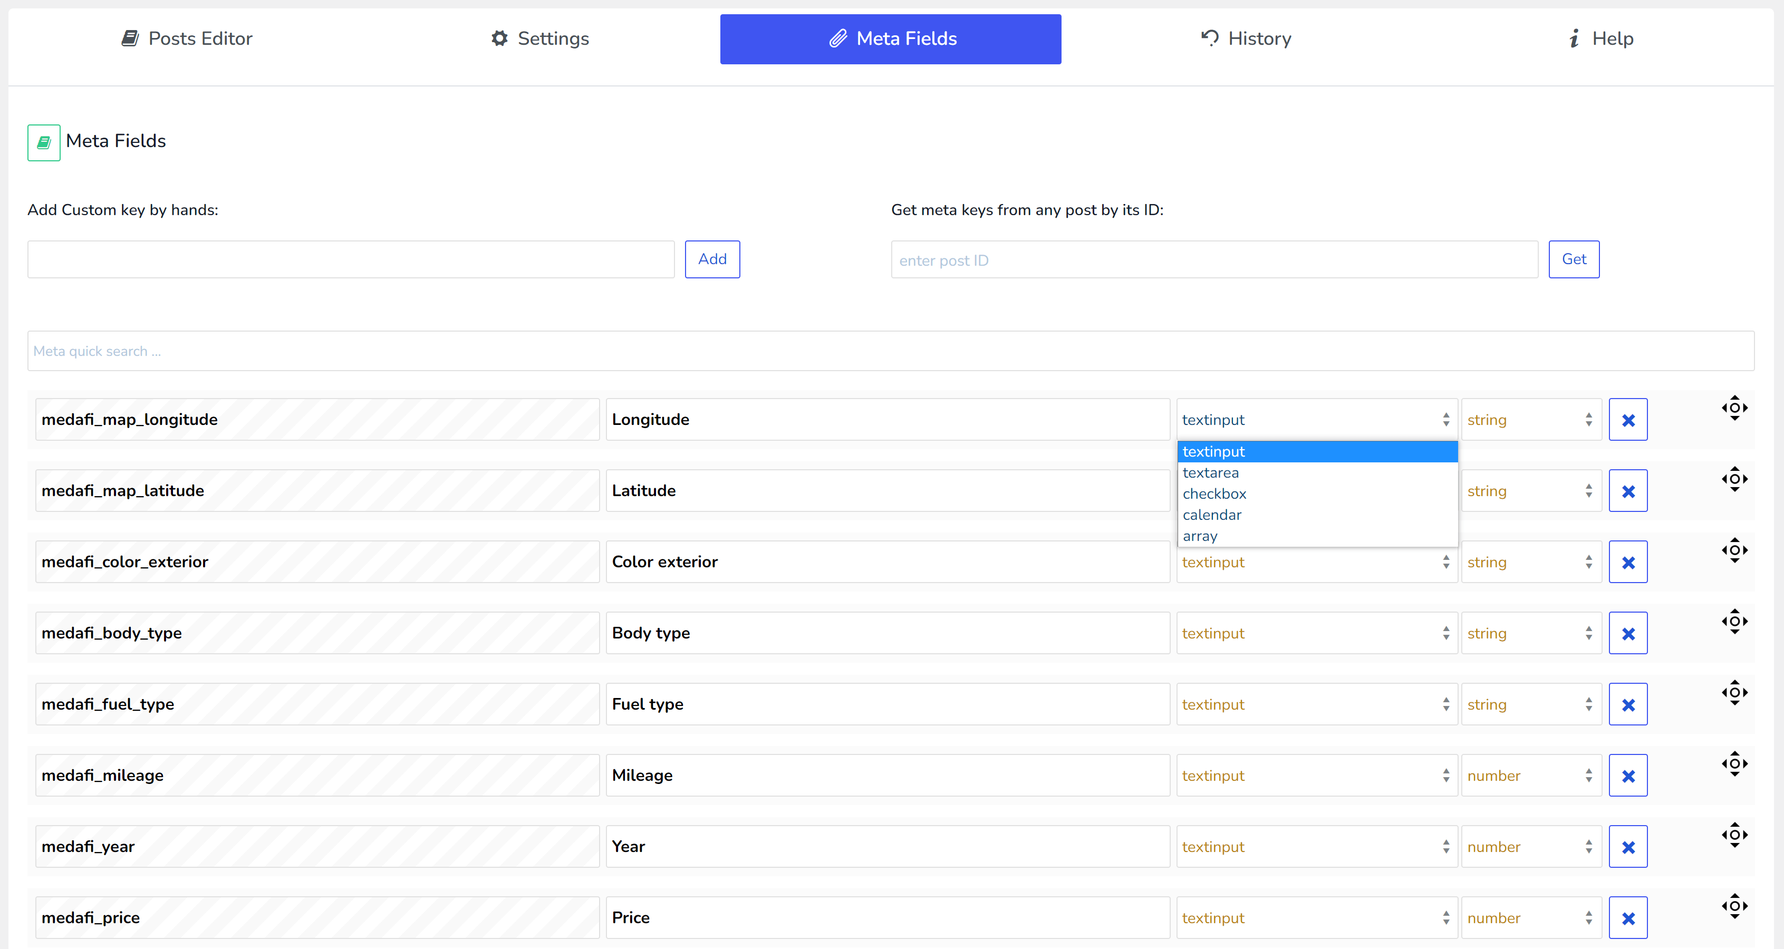Open number type dropdown for medafi_year
The image size is (1784, 949).
click(1530, 847)
